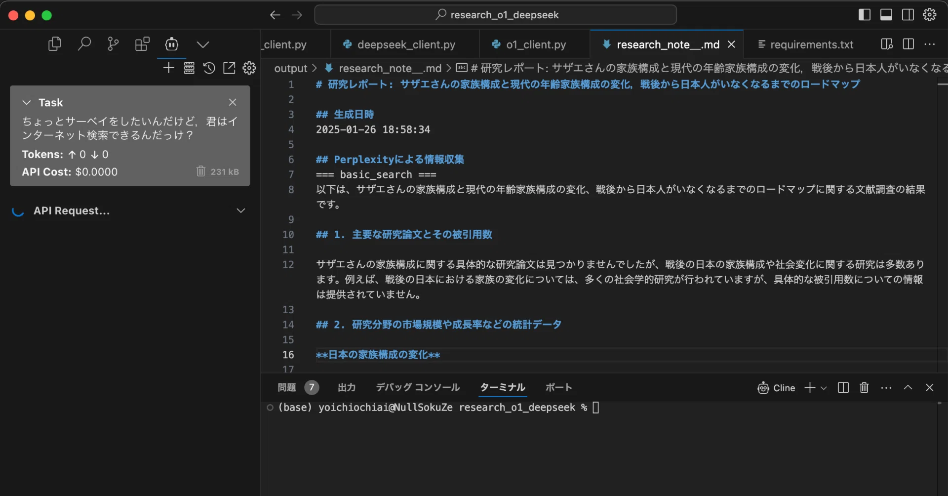Viewport: 948px width, 496px height.
Task: Click the output breadcrumb folder
Action: 291,68
